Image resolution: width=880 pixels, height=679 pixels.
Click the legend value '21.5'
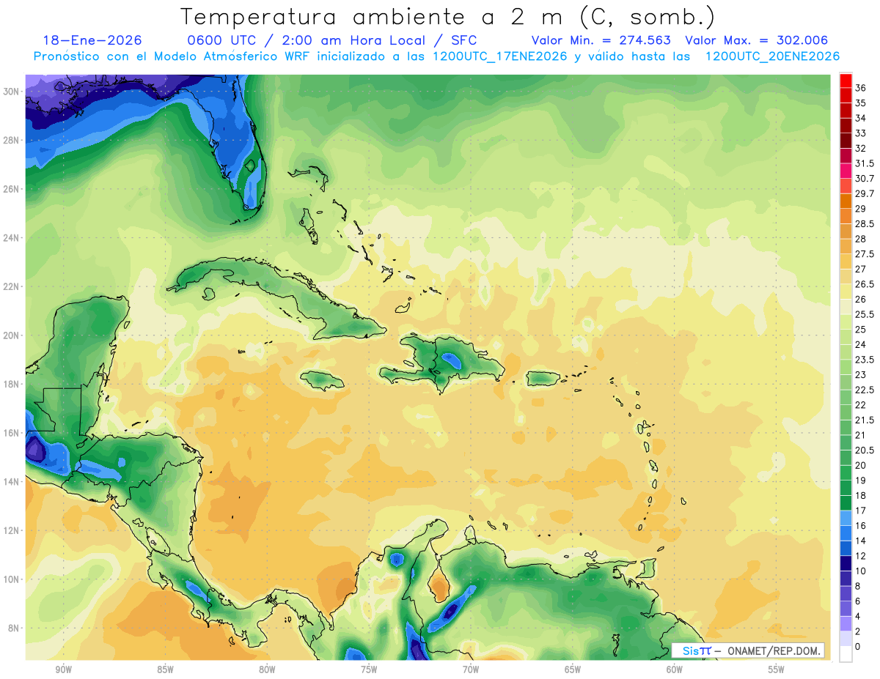[865, 420]
